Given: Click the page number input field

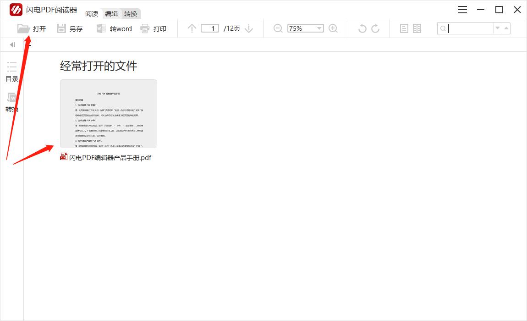Looking at the screenshot, I should pos(210,28).
